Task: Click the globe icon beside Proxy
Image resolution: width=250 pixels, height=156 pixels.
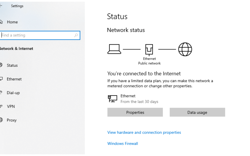Action: (x=1, y=120)
